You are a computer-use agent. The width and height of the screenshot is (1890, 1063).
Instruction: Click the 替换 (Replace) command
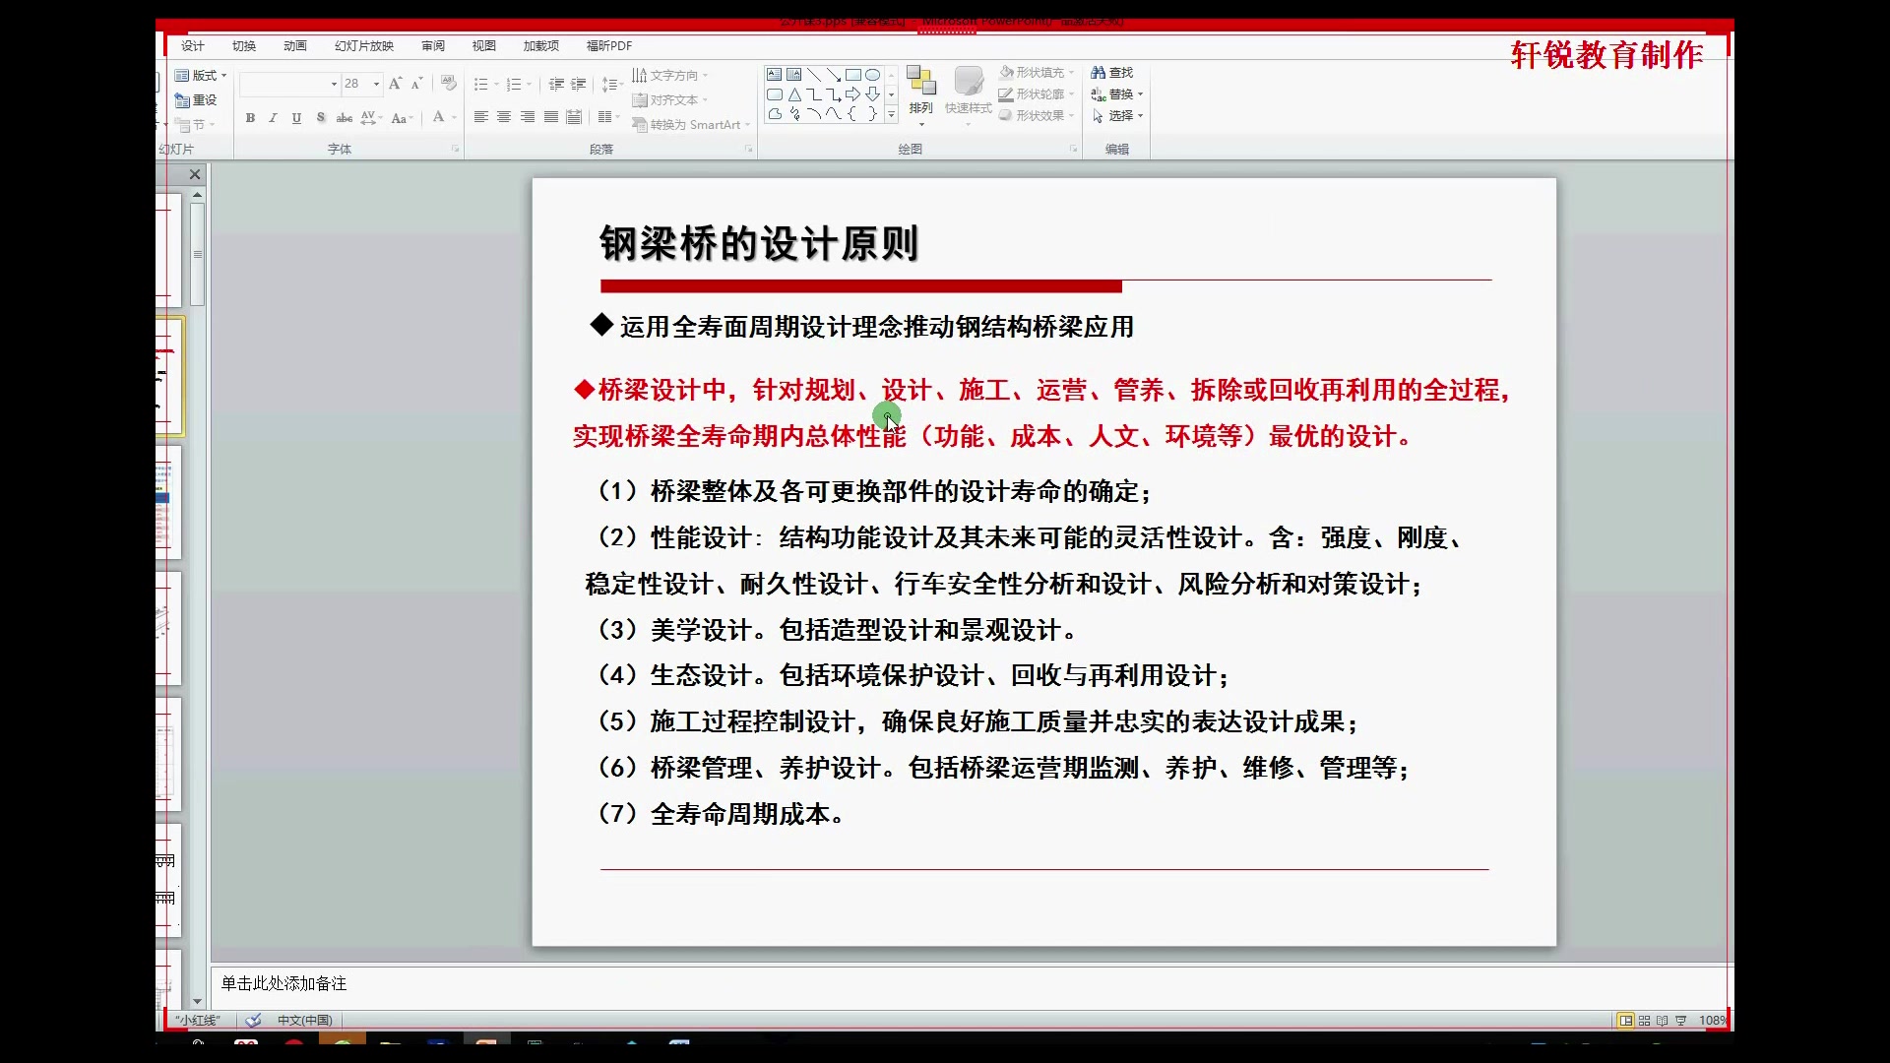[x=1116, y=94]
